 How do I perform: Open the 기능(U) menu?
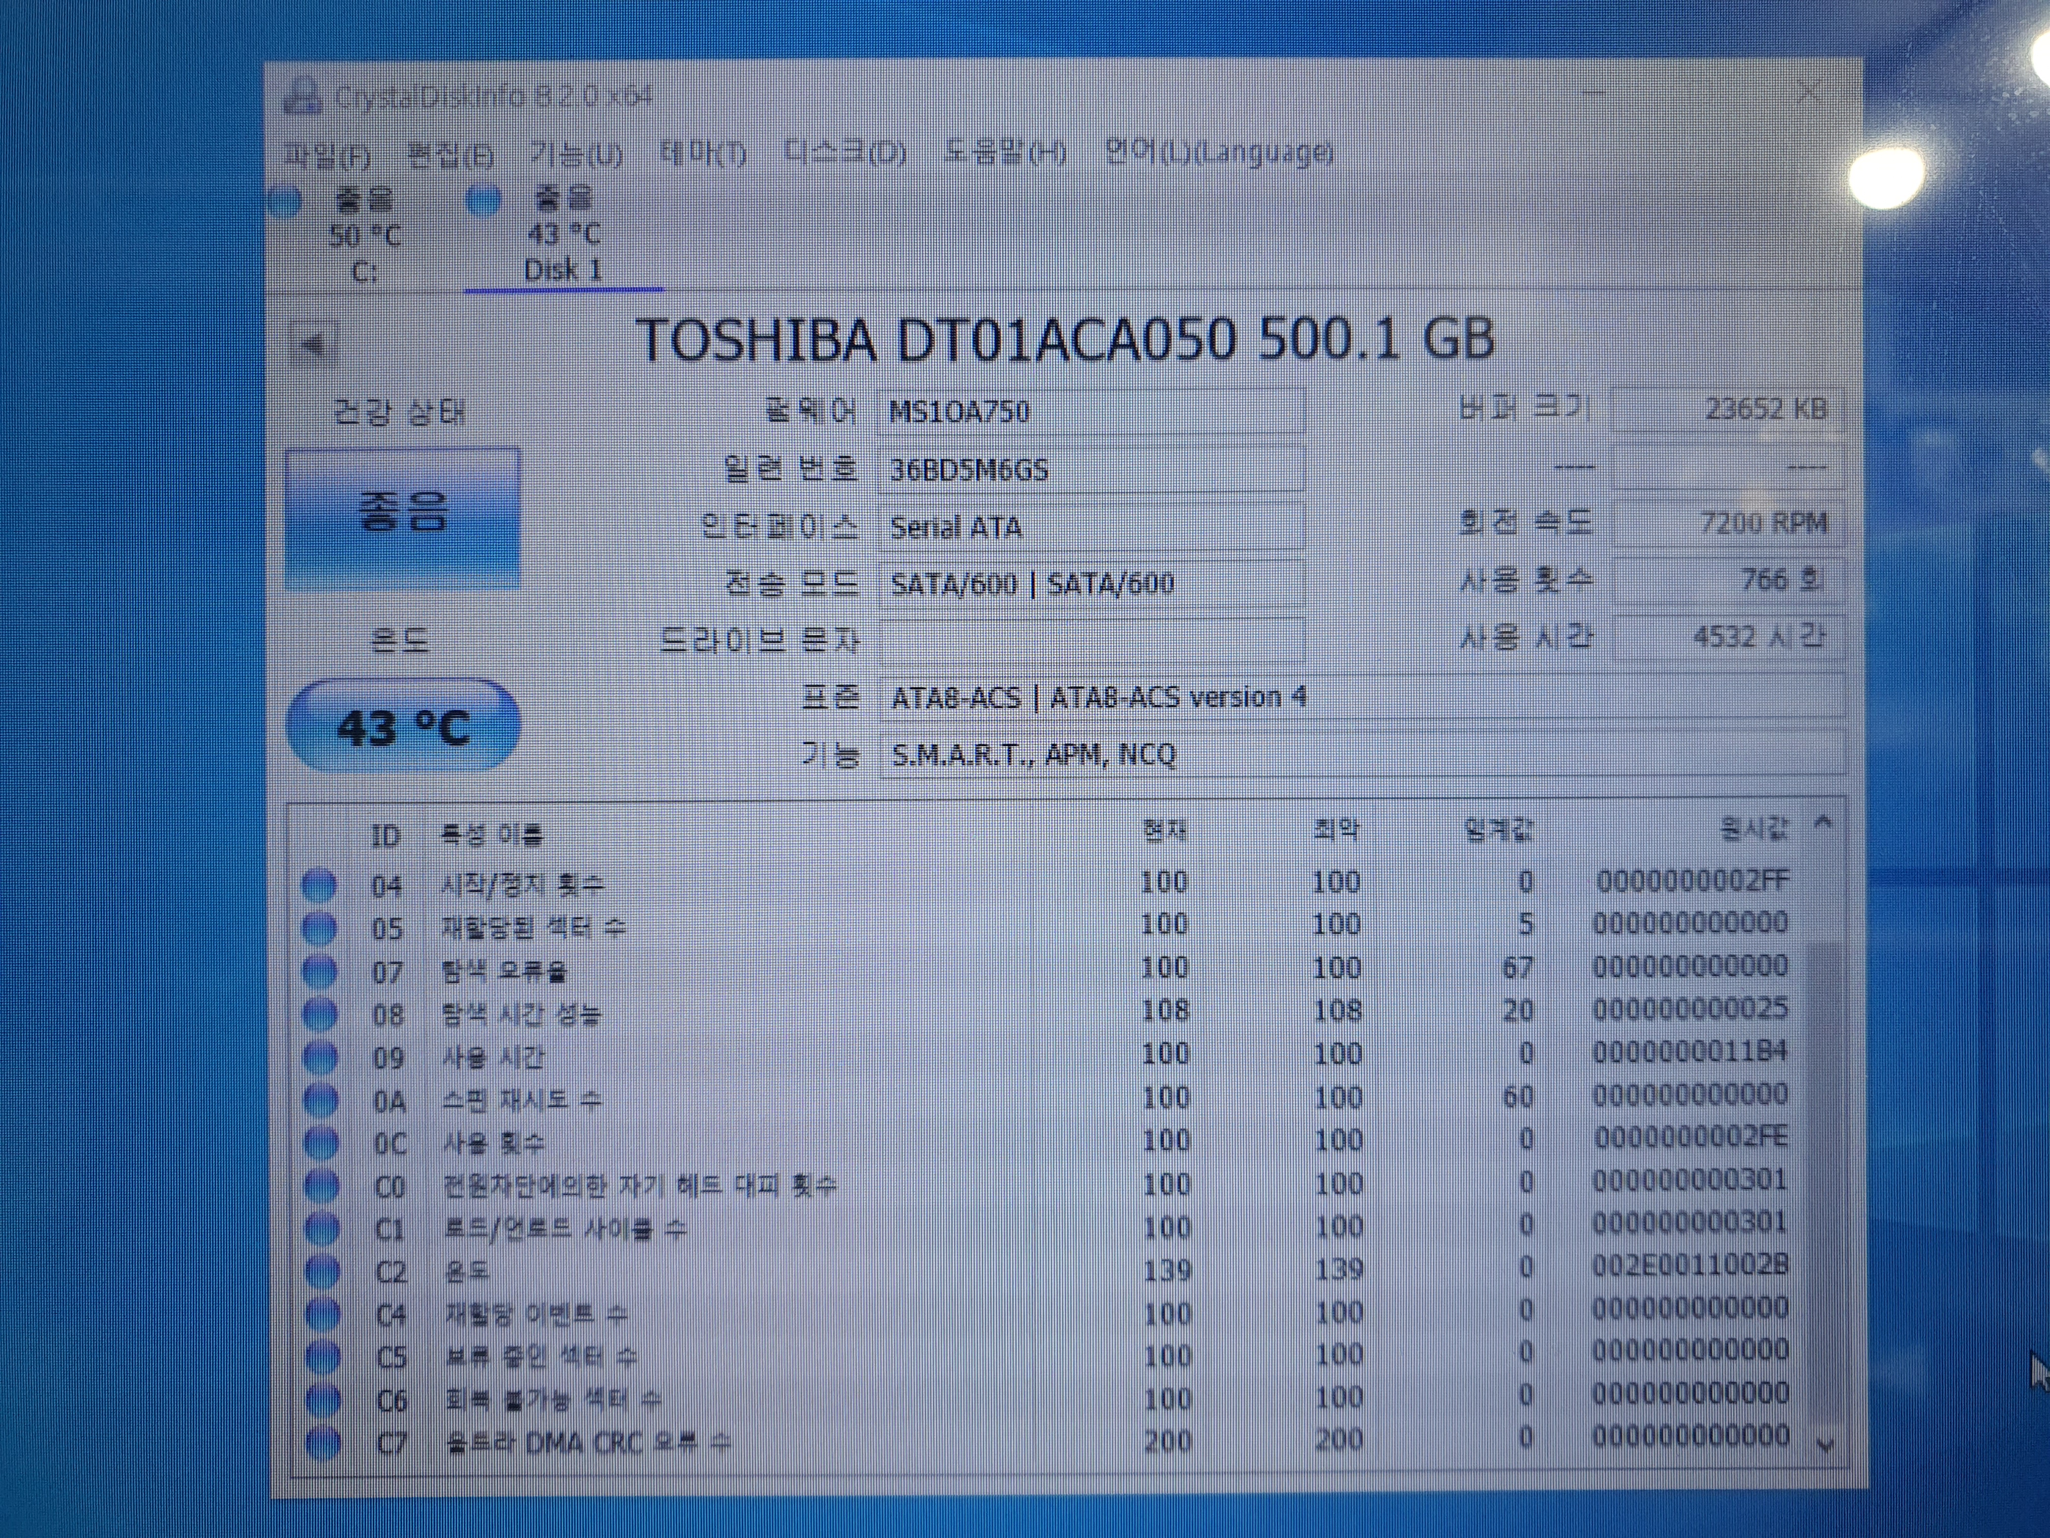[x=576, y=154]
